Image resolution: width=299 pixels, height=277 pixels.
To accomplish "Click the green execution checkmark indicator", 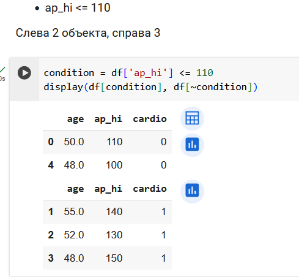I will coord(2,70).
